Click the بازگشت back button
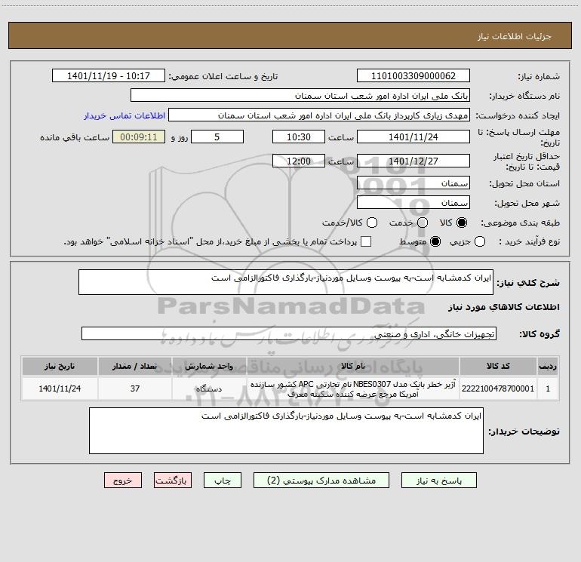Image resolution: width=581 pixels, height=562 pixels. tap(173, 481)
